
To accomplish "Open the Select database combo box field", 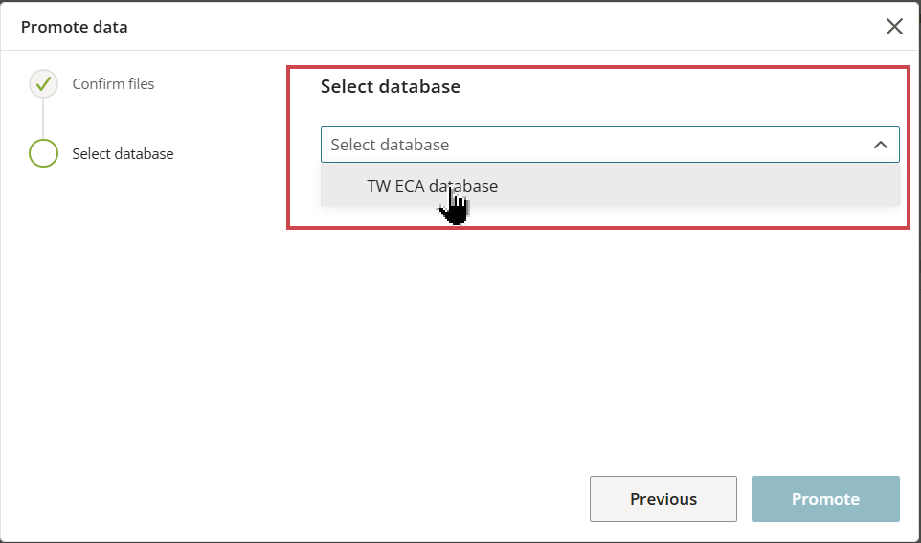I will (610, 145).
